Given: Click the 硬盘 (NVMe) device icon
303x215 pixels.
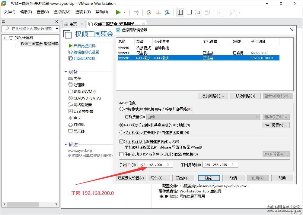Looking at the screenshot, I should 70,92.
